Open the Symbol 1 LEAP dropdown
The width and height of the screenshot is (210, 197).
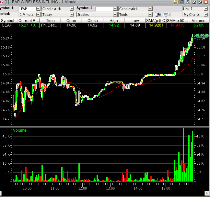(x=38, y=9)
